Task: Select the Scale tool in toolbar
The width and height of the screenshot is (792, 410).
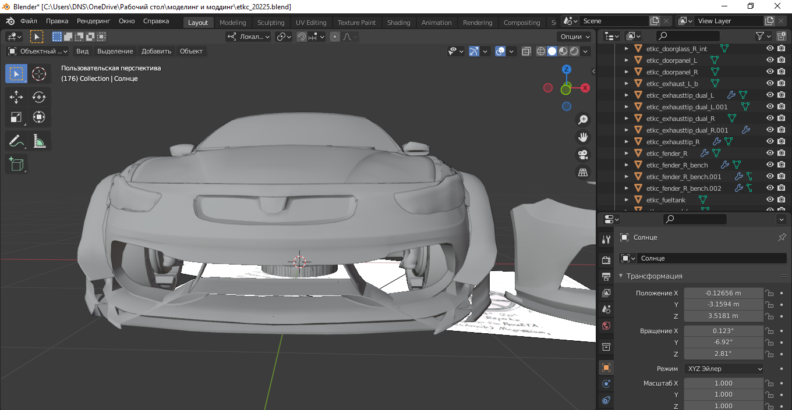Action: pos(16,117)
